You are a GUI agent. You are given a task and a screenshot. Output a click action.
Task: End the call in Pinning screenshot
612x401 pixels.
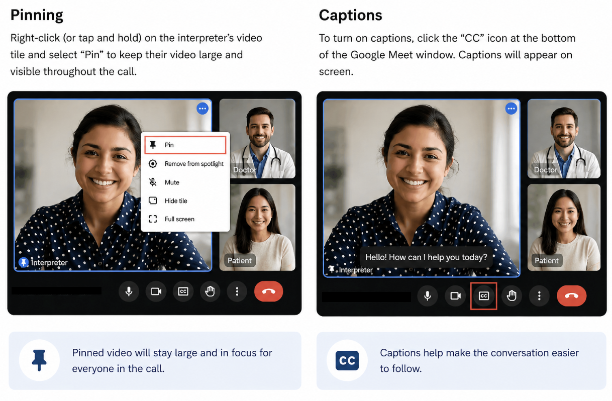click(x=269, y=291)
